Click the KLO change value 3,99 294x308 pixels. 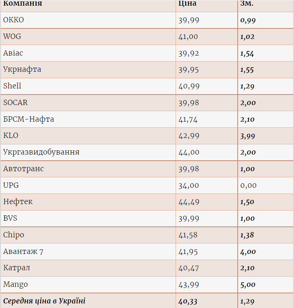point(248,136)
